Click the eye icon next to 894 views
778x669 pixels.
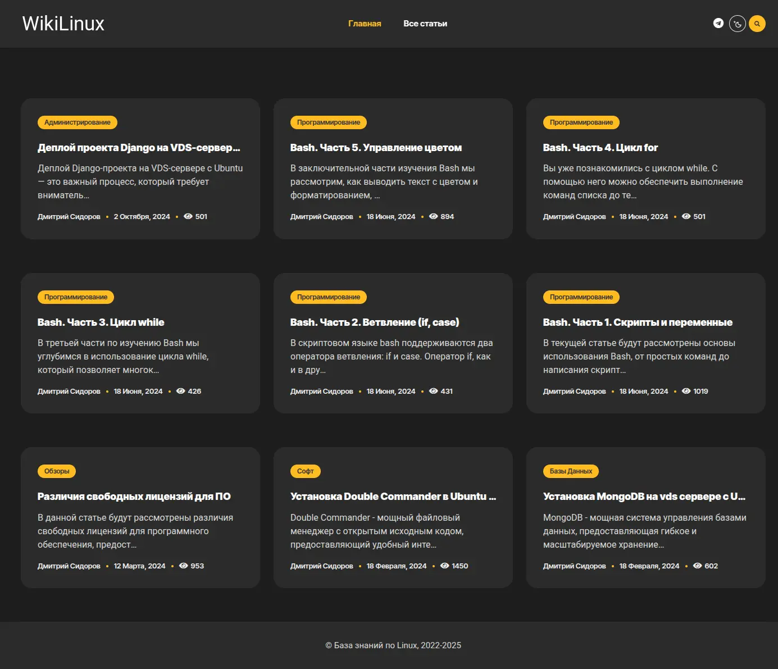click(433, 216)
